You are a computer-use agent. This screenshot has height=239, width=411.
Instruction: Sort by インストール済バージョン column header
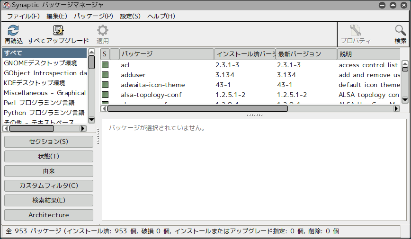(245, 54)
